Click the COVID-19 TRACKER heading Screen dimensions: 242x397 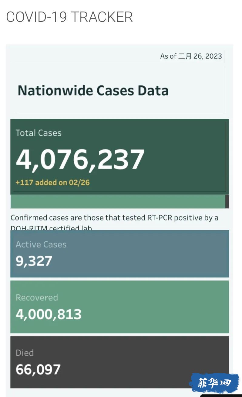pos(69,17)
